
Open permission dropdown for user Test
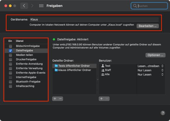(x=150, y=66)
